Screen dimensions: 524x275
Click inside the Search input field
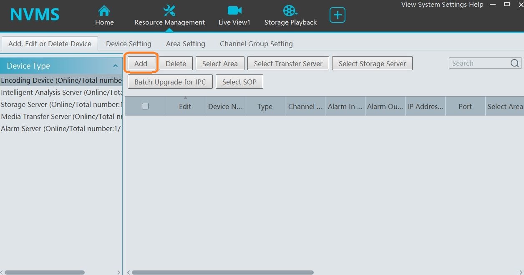pyautogui.click(x=476, y=63)
